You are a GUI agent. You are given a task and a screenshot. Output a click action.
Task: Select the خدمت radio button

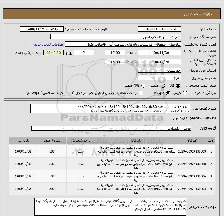pyautogui.click(x=163, y=86)
